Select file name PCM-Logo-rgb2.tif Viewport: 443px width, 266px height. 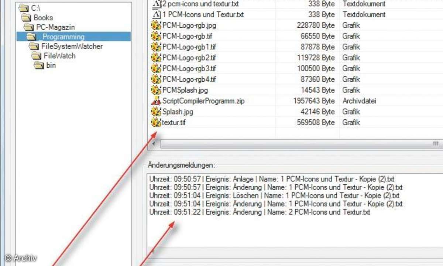(x=189, y=58)
